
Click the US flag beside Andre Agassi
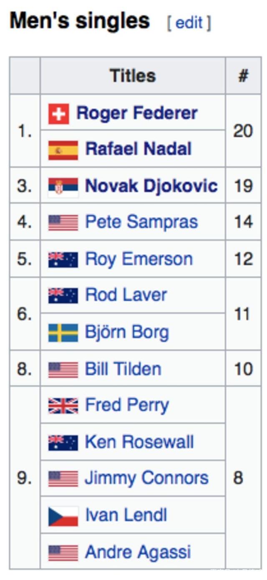[x=63, y=552]
